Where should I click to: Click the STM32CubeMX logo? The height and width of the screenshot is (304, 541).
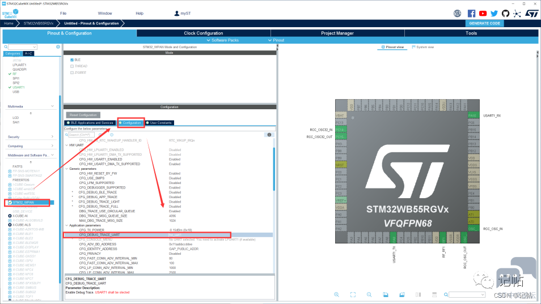pos(10,14)
